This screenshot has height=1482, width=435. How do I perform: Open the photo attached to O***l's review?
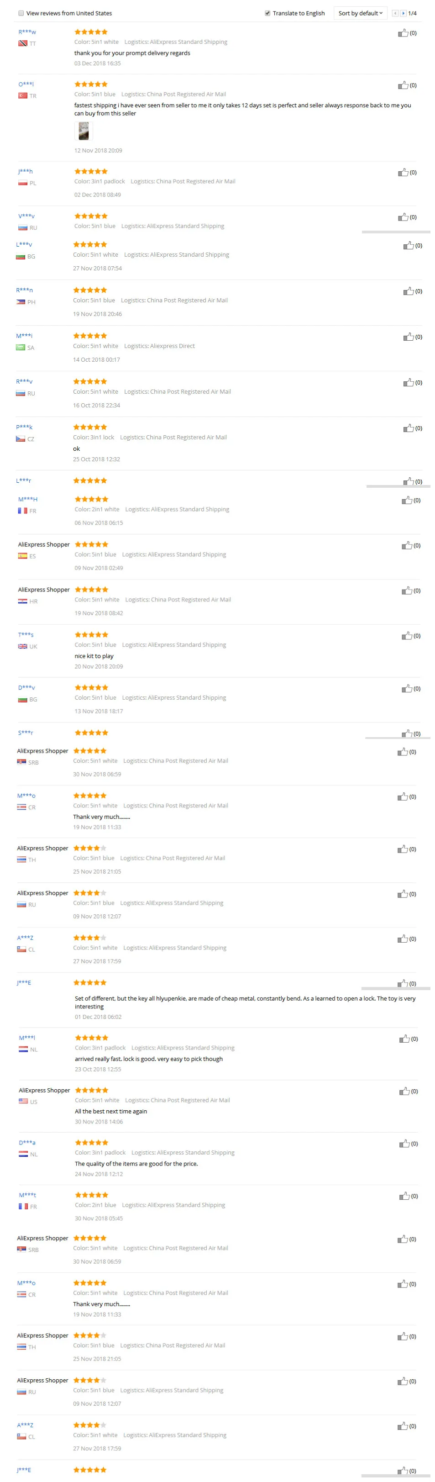(x=84, y=131)
